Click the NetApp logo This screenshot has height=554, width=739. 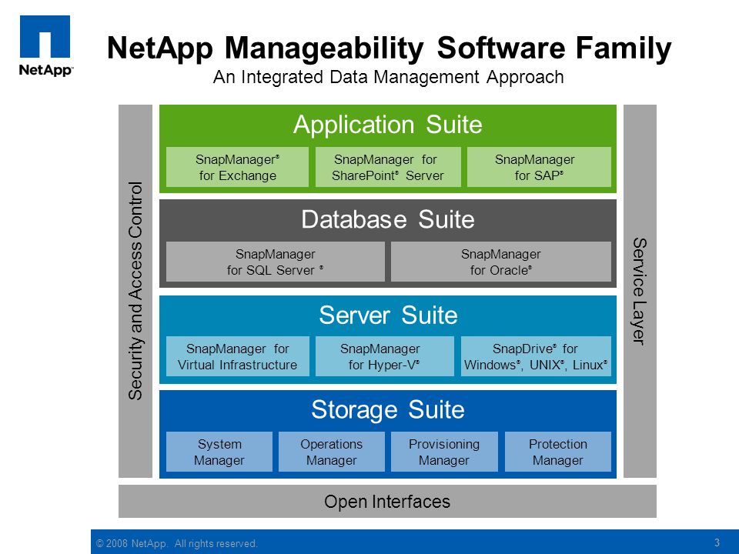[x=45, y=45]
